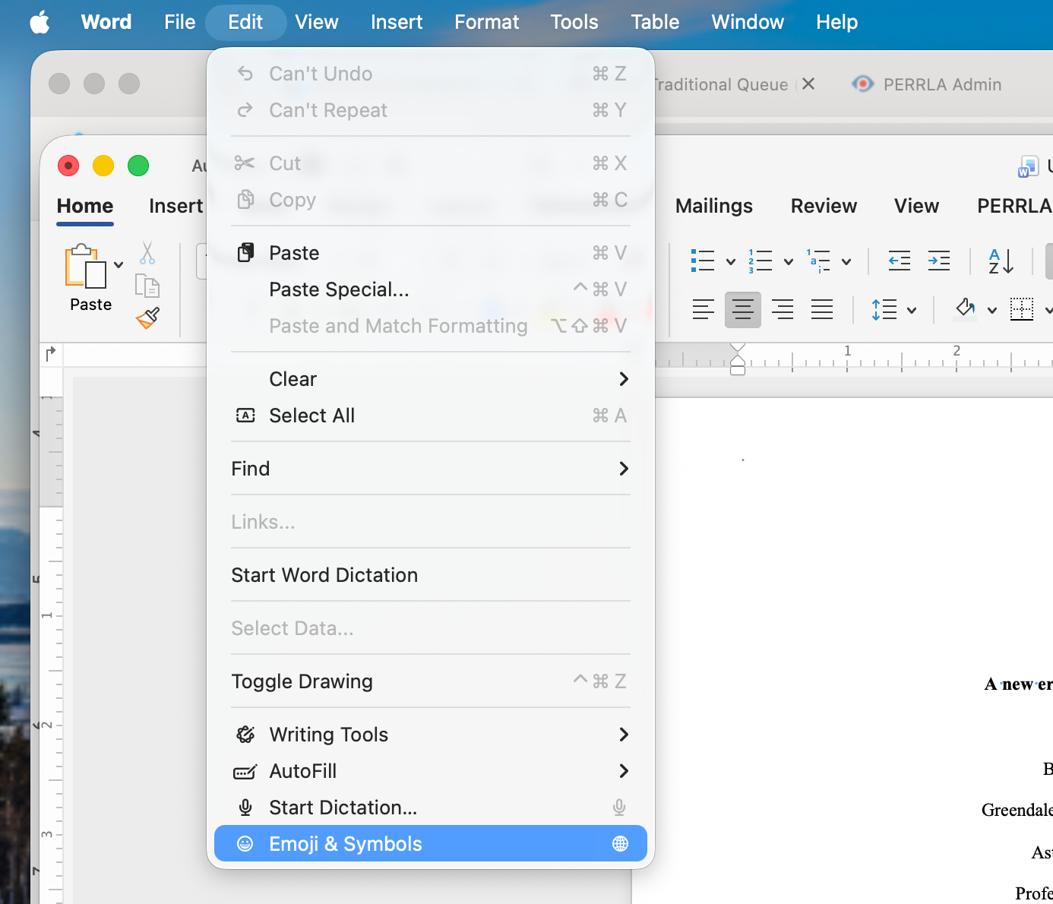Click the Borders icon
1053x904 pixels.
[1022, 309]
